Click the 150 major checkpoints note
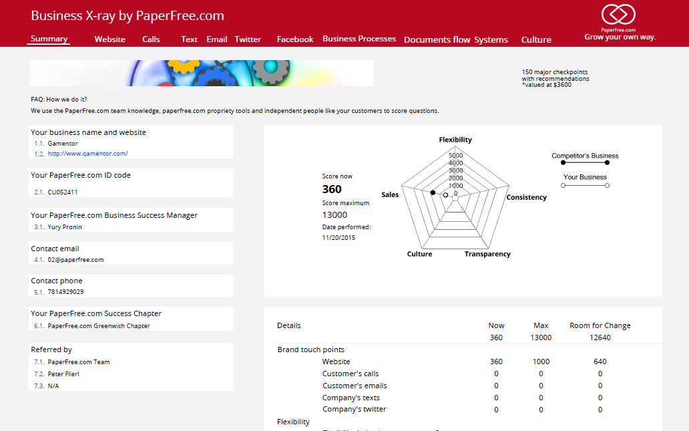The image size is (689, 431). click(x=555, y=78)
